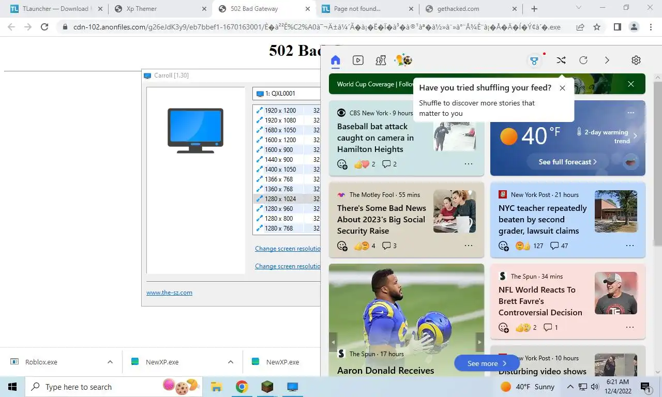Bookmark this page with the star icon

[x=597, y=27]
